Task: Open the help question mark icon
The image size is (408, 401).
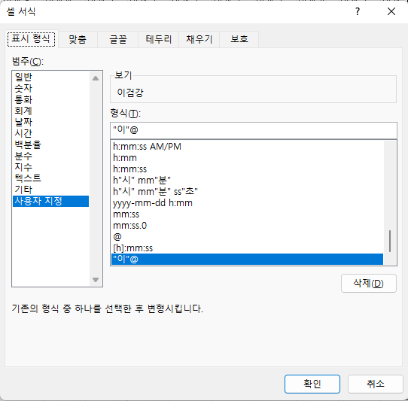Action: click(x=358, y=11)
